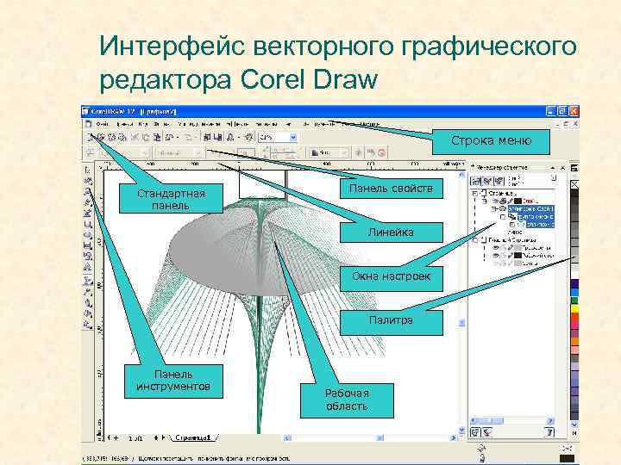This screenshot has width=621, height=465.
Task: Open the Redo history dropdown arrow
Action: (x=196, y=137)
